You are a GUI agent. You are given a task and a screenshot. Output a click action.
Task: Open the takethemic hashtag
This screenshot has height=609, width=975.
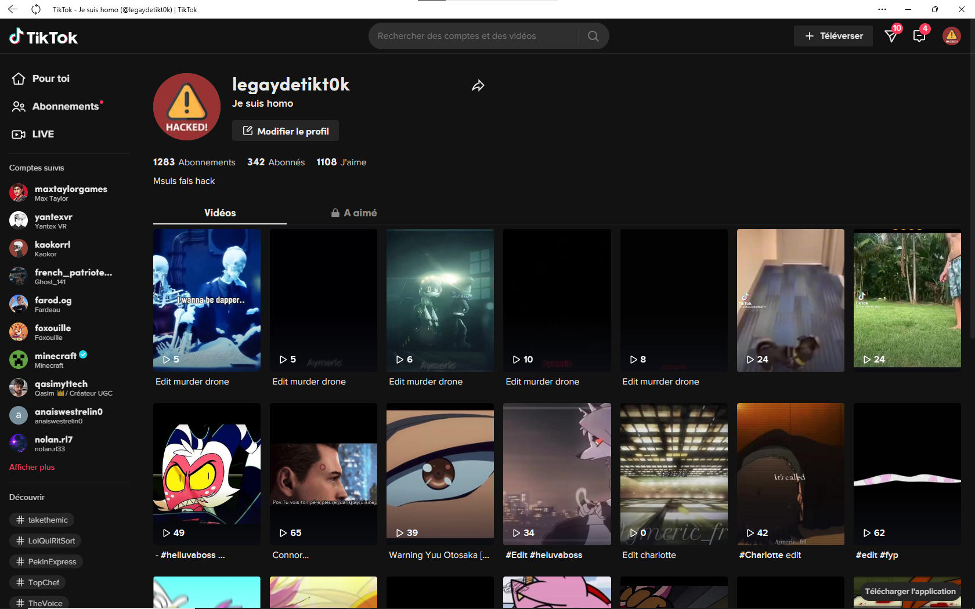[42, 520]
